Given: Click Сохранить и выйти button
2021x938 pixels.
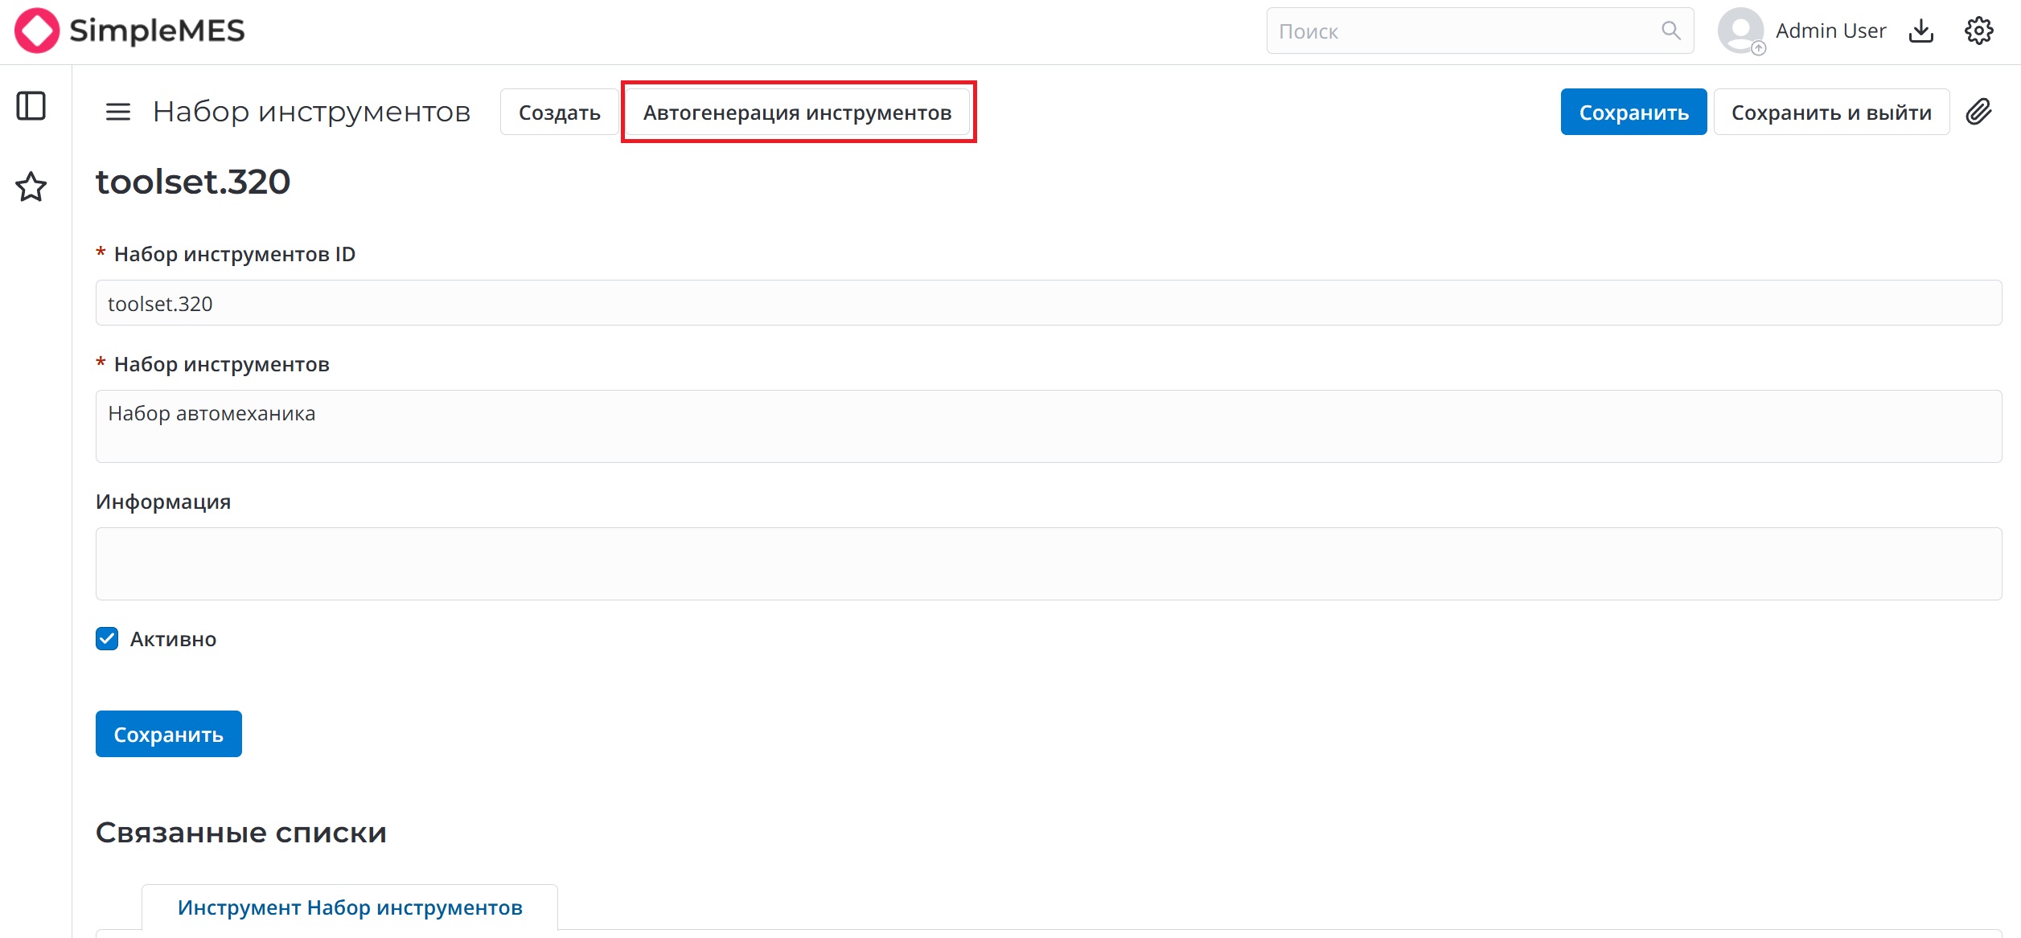Looking at the screenshot, I should pyautogui.click(x=1830, y=113).
